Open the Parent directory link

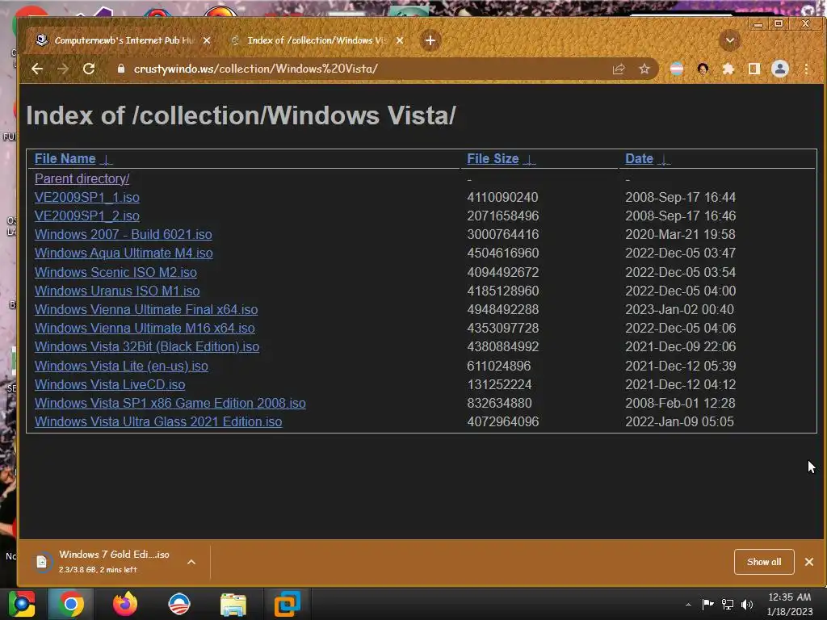point(82,178)
